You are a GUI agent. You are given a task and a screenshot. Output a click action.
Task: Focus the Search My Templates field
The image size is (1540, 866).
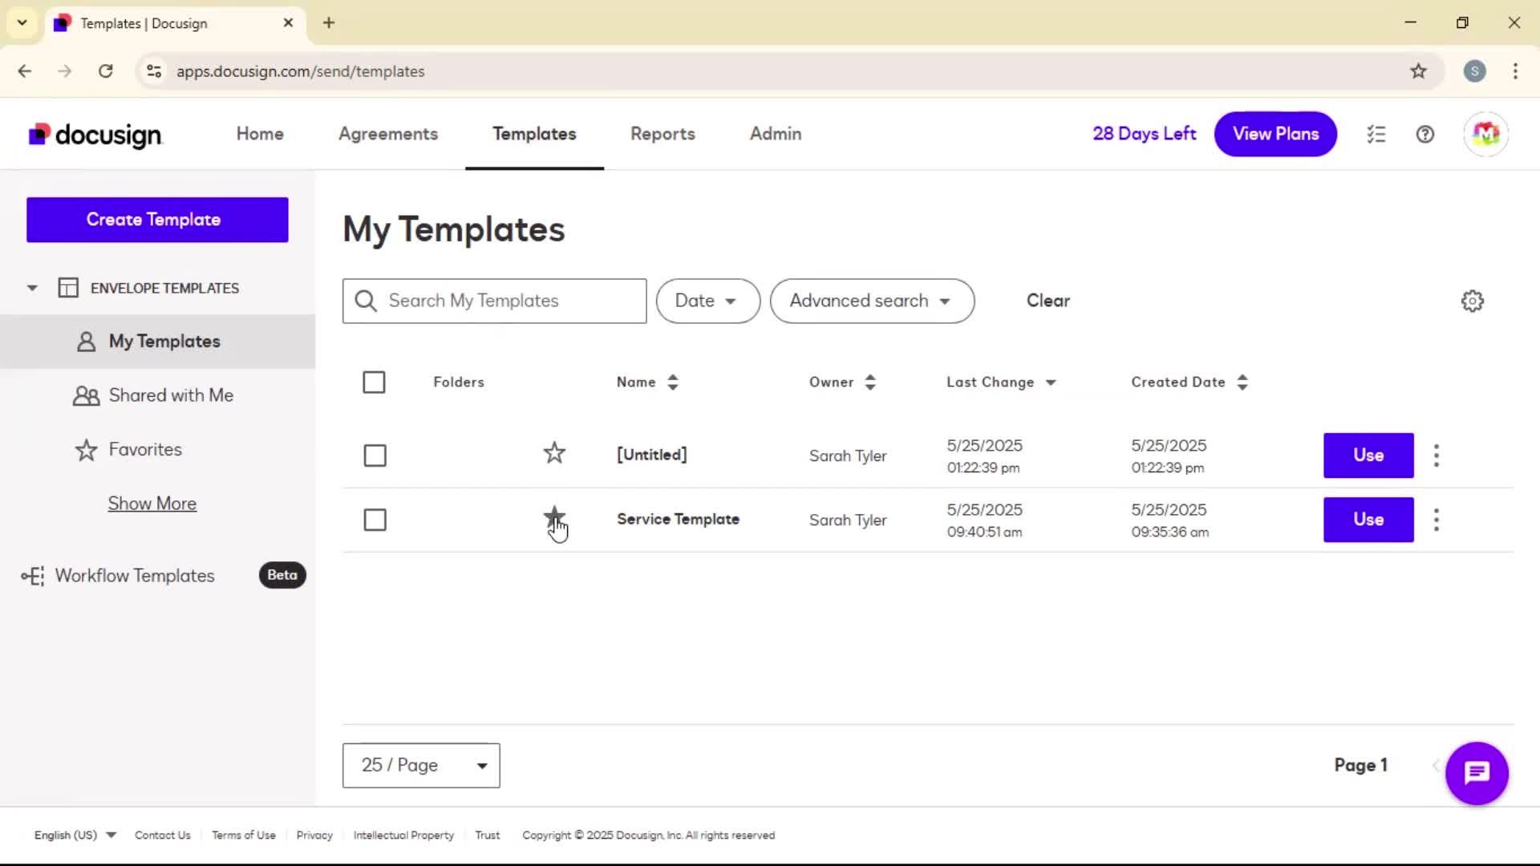pos(505,301)
